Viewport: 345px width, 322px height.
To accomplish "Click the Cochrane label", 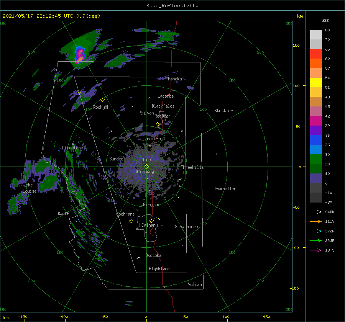I will [125, 214].
